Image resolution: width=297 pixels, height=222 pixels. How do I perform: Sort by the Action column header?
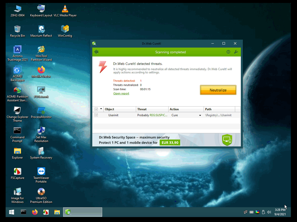[186, 109]
